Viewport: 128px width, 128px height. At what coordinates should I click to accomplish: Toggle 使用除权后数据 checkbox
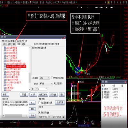52,78
